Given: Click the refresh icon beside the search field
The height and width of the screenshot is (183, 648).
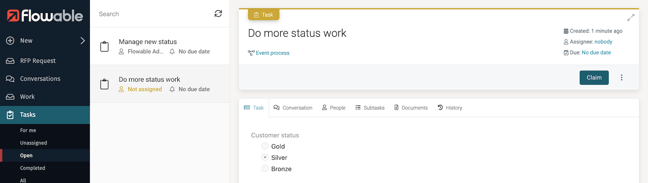Looking at the screenshot, I should coord(218,14).
